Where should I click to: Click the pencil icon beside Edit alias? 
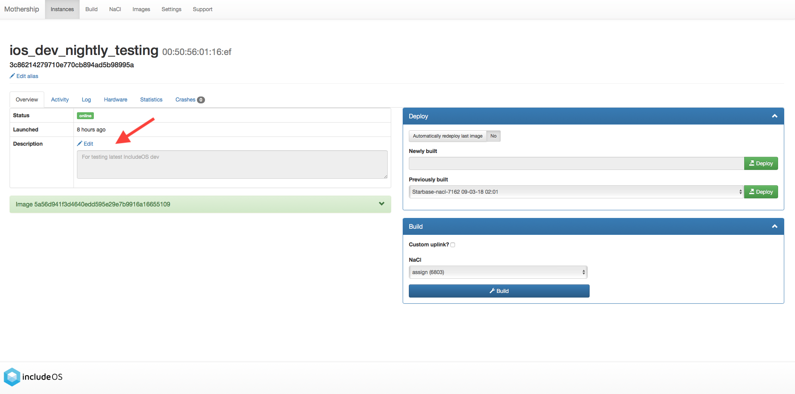12,76
